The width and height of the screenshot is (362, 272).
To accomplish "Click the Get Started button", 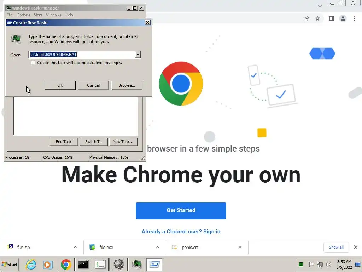I will pos(181,210).
